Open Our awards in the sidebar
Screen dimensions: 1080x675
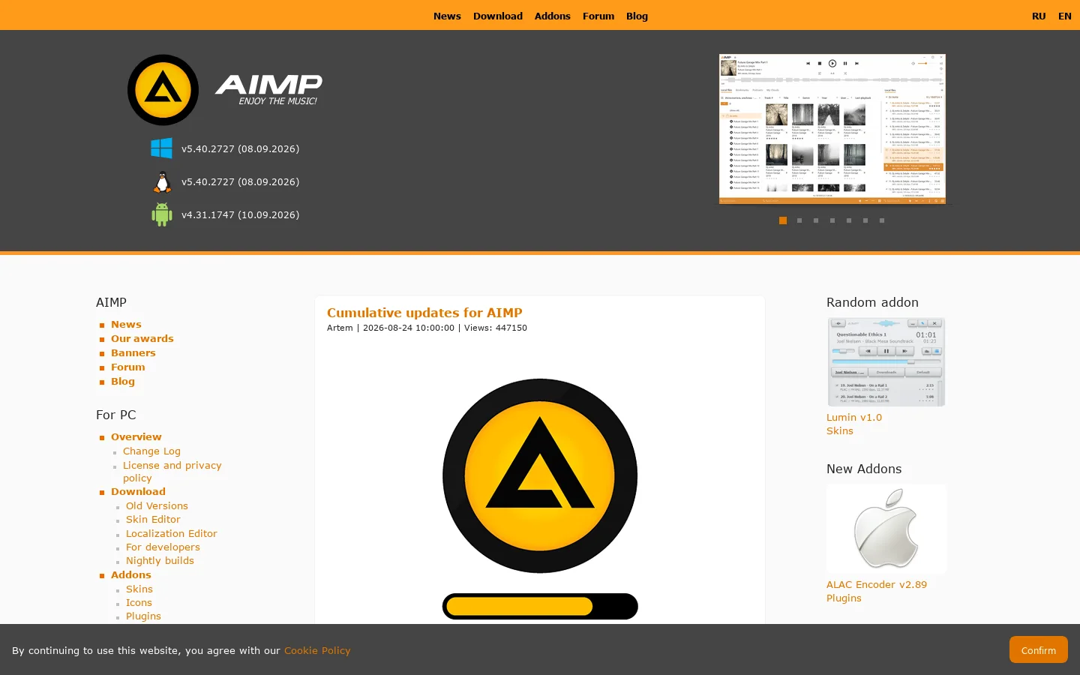pos(142,338)
